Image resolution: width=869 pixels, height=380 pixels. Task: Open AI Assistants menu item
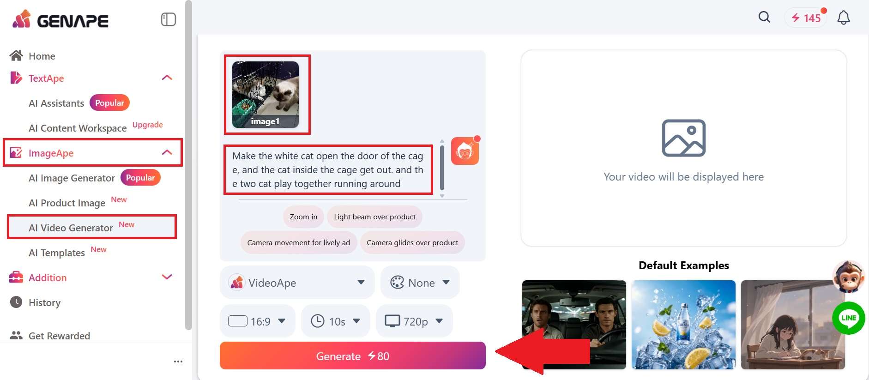point(56,103)
